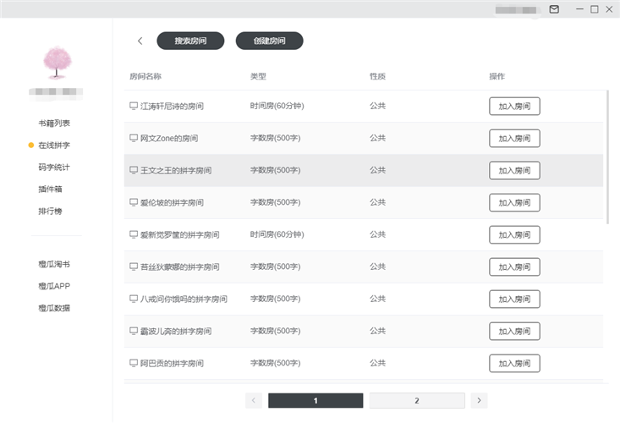Show 排行榜 from the sidebar

click(50, 211)
